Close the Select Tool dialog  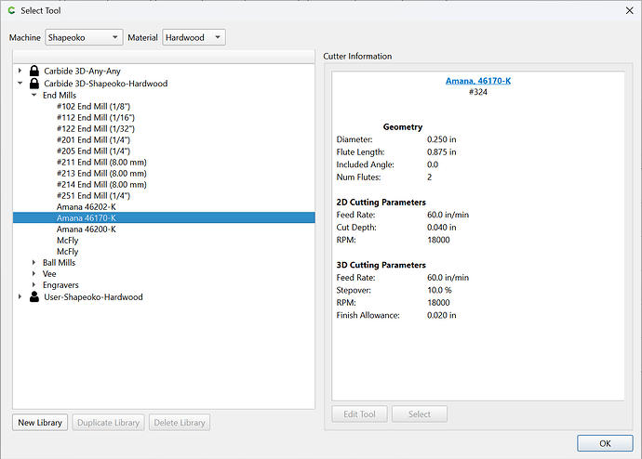[x=630, y=10]
